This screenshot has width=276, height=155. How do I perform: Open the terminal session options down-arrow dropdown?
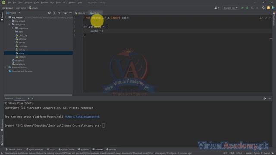coord(33,99)
